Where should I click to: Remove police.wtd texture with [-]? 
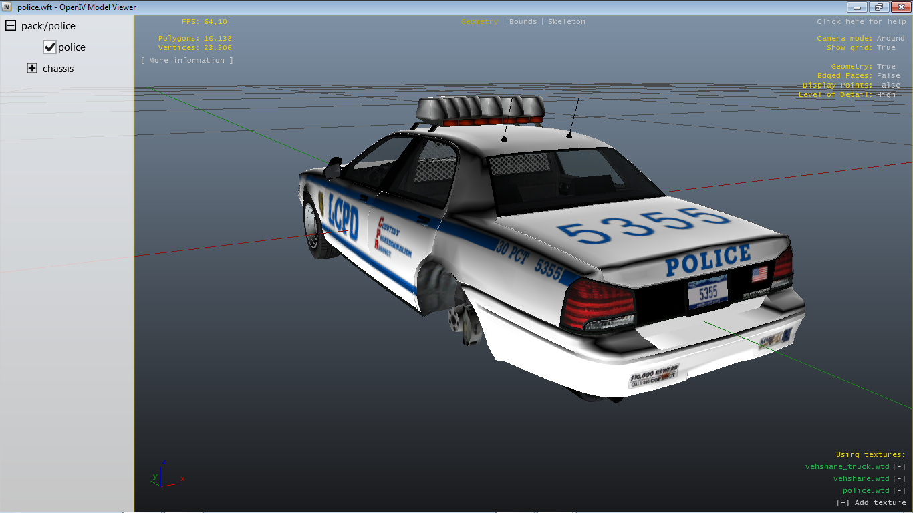click(899, 491)
